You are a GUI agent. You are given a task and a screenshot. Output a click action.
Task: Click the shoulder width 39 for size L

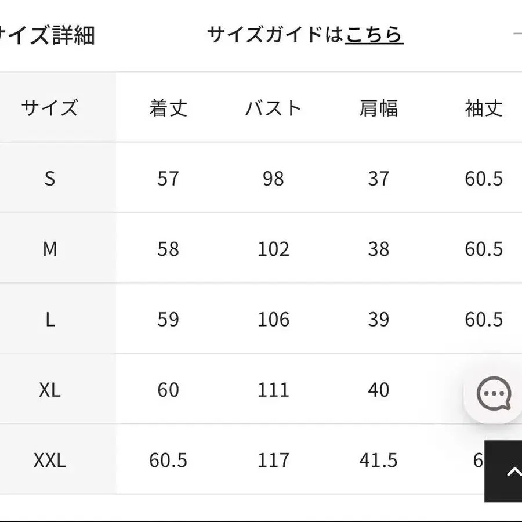tap(378, 320)
